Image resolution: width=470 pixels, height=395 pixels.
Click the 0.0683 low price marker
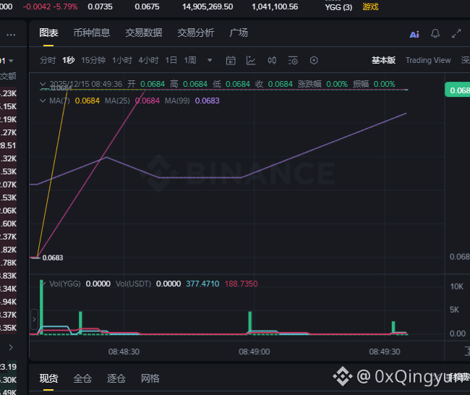pyautogui.click(x=53, y=258)
